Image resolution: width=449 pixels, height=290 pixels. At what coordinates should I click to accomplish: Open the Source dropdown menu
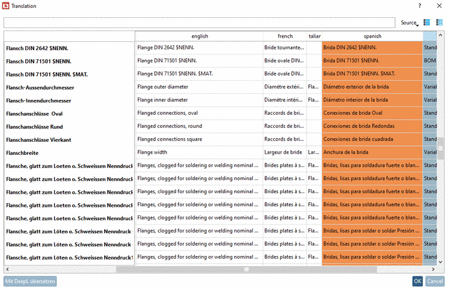409,23
